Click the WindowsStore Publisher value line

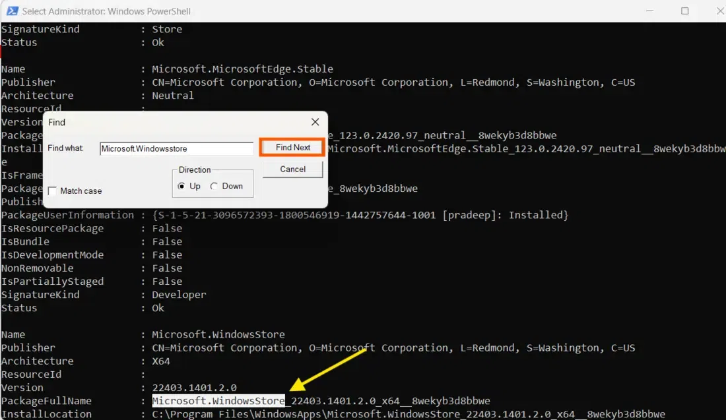(x=393, y=348)
